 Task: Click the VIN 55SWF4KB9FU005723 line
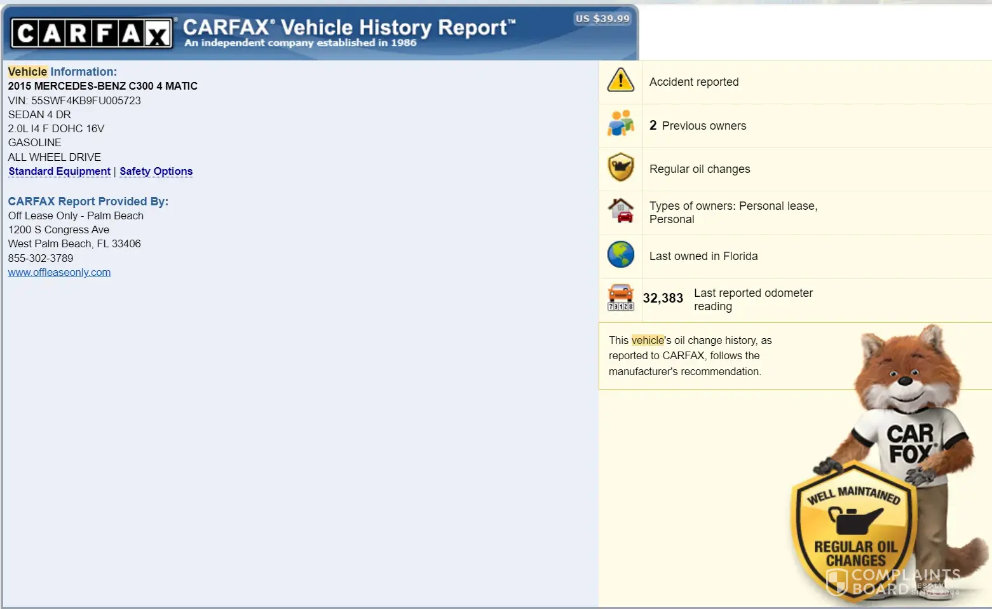tap(74, 100)
